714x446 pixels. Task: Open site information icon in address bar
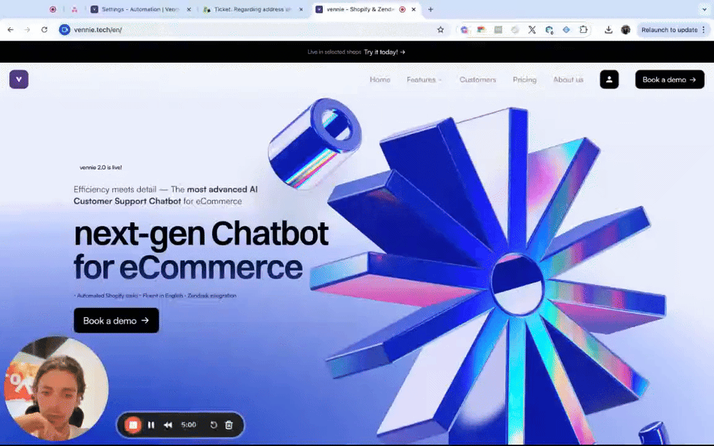[x=65, y=29]
